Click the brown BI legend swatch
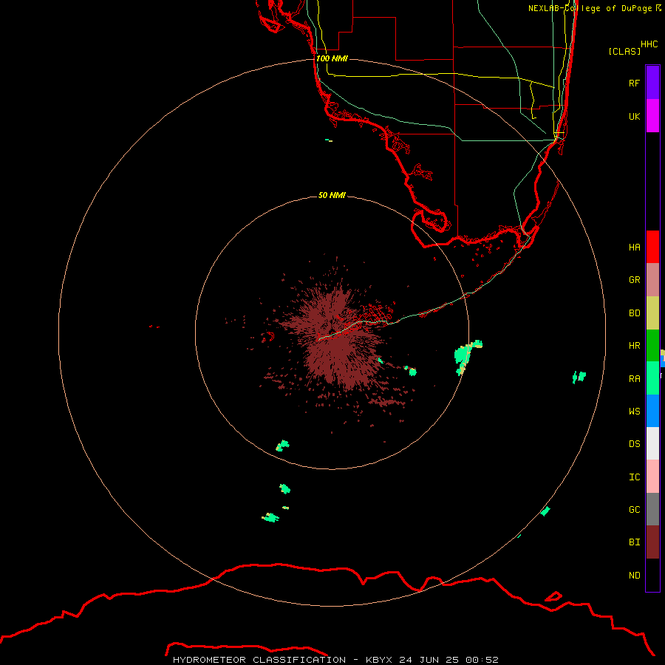This screenshot has height=665, width=665. click(x=652, y=542)
